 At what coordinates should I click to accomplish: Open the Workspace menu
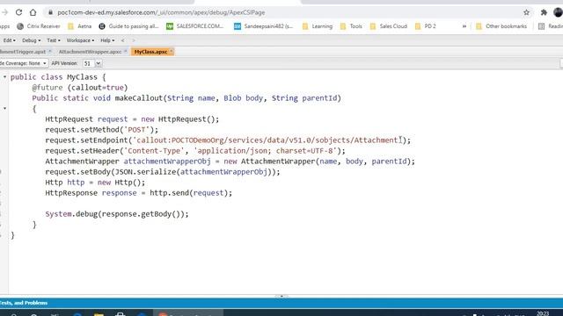tap(80, 40)
